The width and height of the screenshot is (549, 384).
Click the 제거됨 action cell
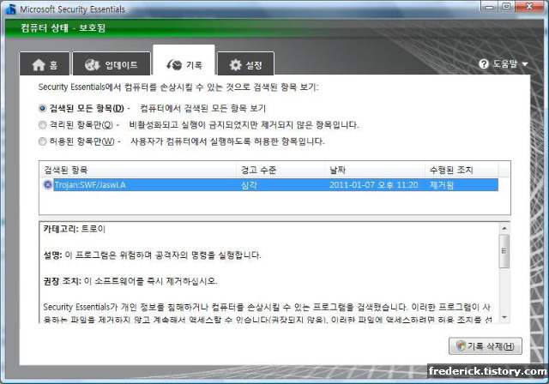442,184
